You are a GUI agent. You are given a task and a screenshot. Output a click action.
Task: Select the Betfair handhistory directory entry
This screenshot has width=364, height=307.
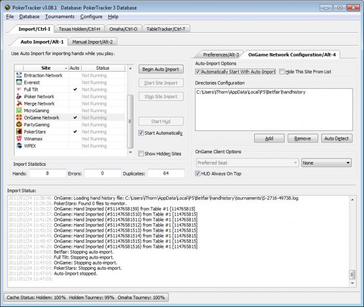[x=251, y=92]
